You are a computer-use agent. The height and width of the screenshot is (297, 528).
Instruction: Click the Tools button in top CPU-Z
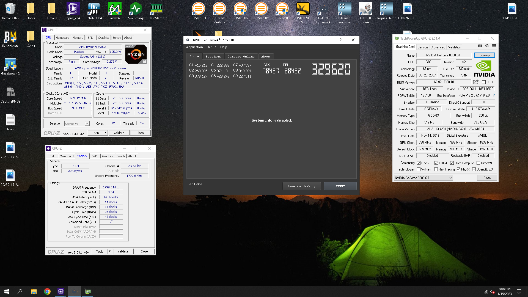pyautogui.click(x=95, y=133)
